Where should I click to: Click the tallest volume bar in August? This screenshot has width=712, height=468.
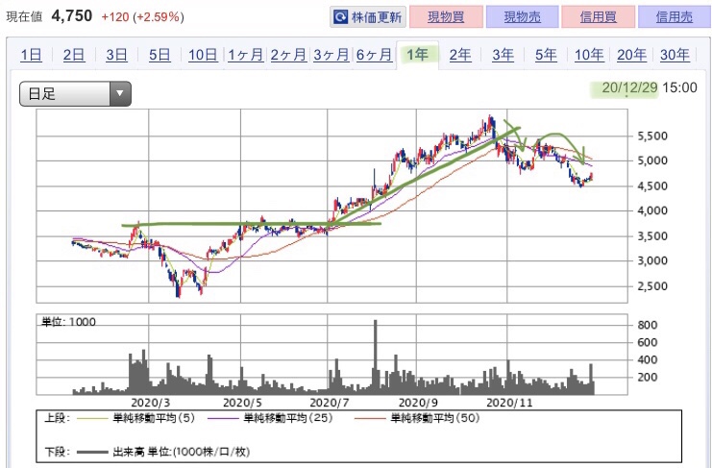(x=376, y=357)
